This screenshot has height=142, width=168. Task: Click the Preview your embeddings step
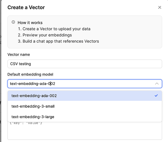pos(45,35)
